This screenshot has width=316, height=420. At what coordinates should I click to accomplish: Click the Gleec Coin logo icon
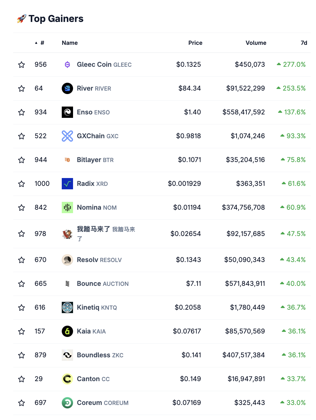(x=67, y=64)
